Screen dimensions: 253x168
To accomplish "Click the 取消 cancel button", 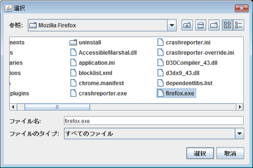I will tap(230, 153).
